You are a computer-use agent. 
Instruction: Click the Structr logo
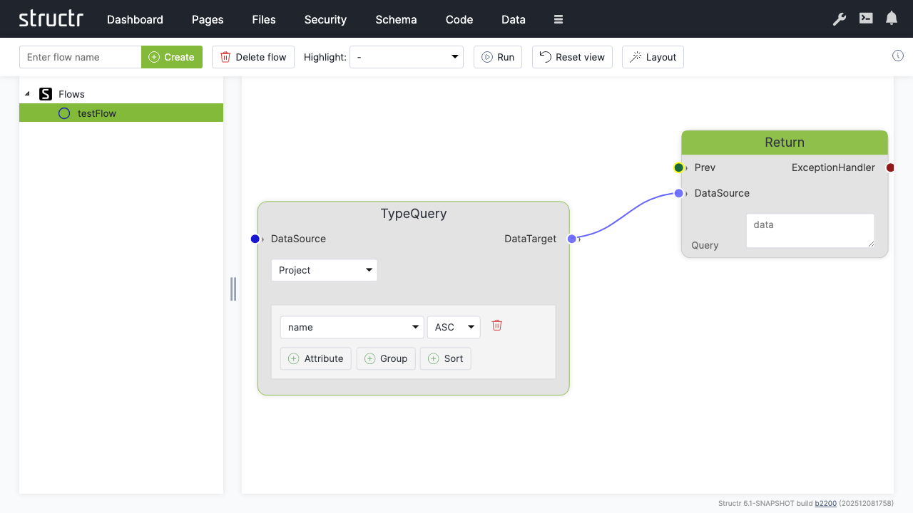coord(51,19)
